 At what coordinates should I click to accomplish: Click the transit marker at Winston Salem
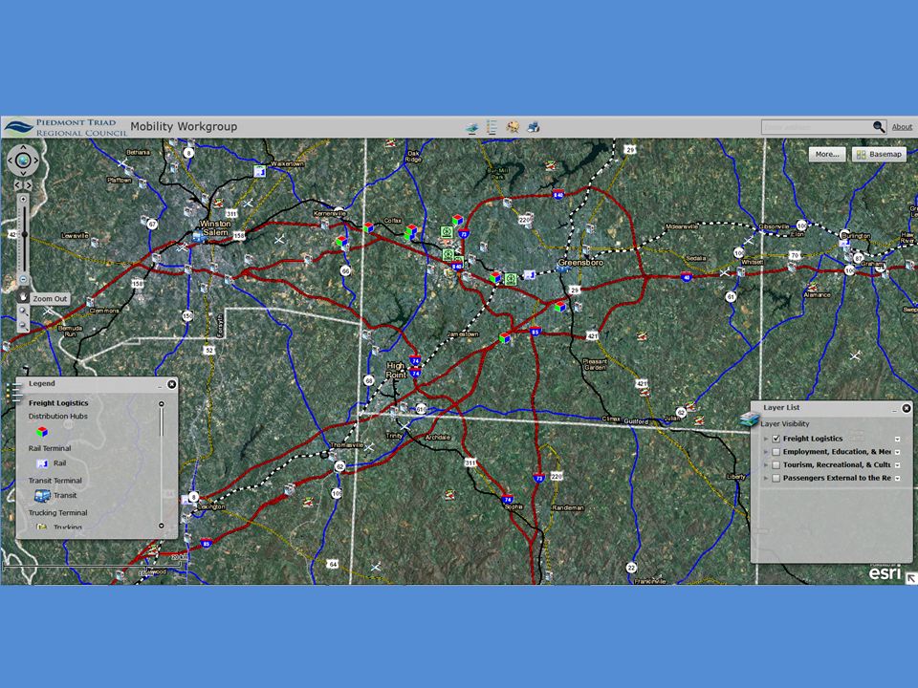(199, 236)
